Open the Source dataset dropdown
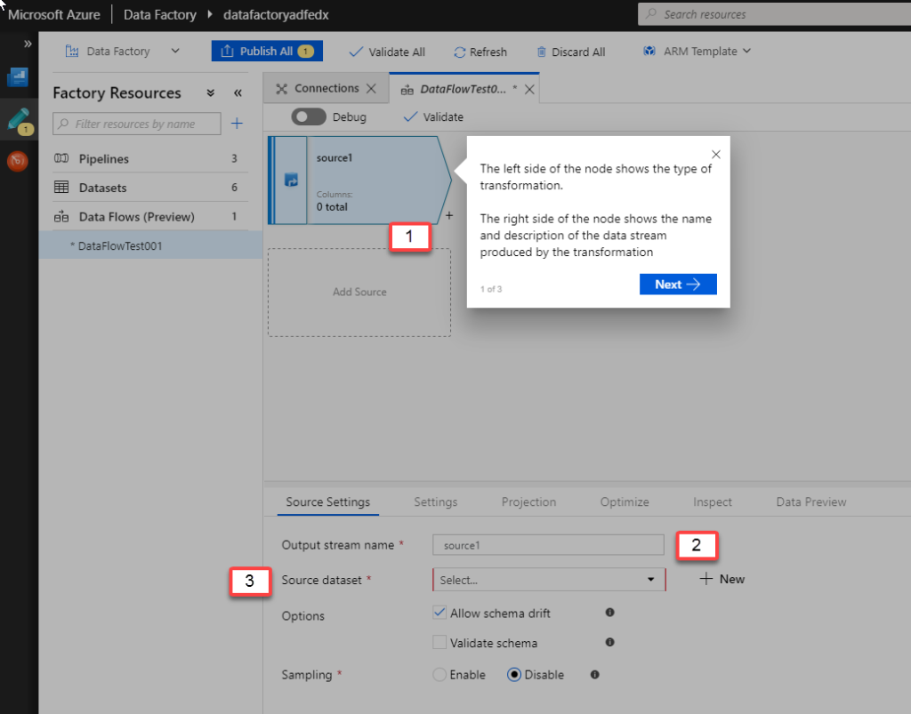 (549, 580)
